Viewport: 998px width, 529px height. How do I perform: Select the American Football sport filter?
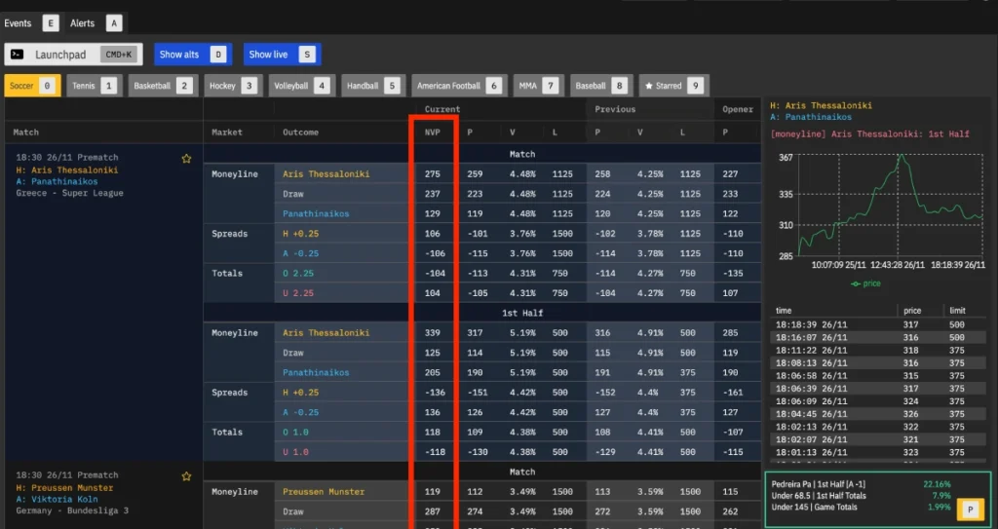[x=459, y=86]
